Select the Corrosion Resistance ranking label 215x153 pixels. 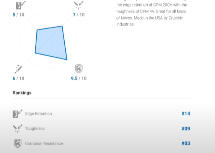(x=44, y=143)
